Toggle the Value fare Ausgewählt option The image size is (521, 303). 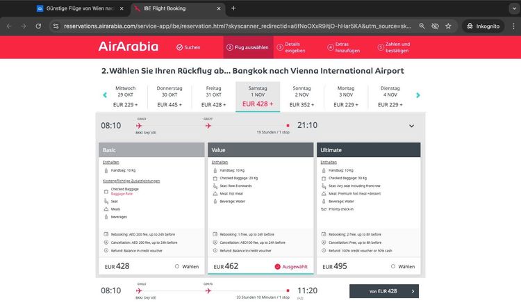click(x=278, y=266)
